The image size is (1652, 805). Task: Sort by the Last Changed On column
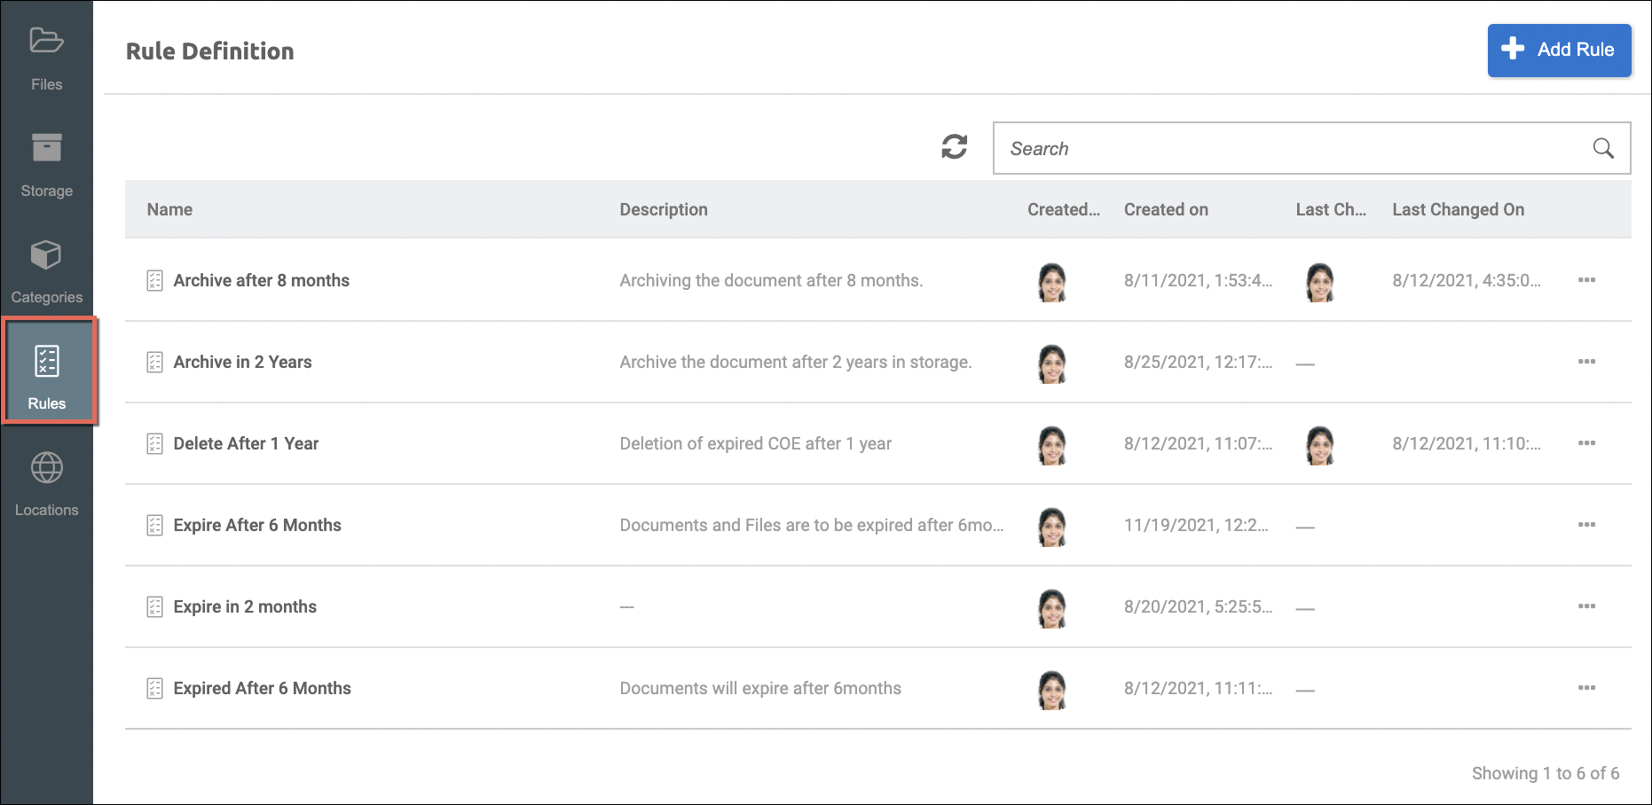tap(1458, 210)
